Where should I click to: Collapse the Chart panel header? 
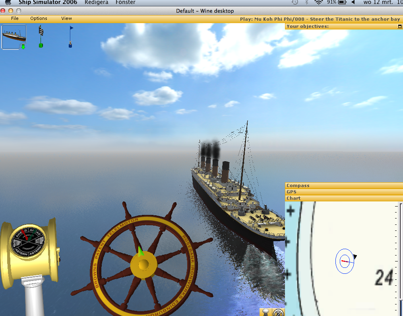343,198
